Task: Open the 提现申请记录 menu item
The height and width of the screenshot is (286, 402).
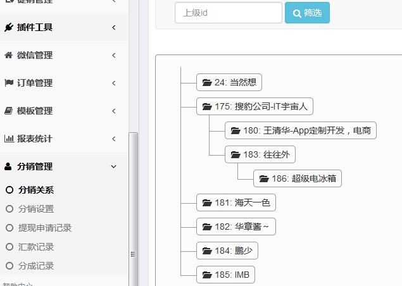Action: [44, 228]
